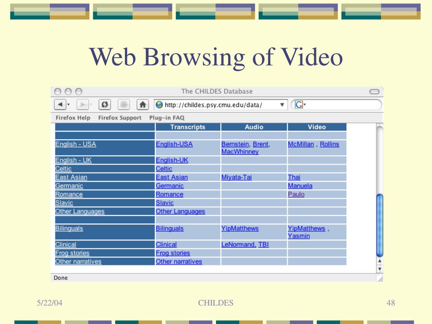
Task: Open the Other narratives row heading link
Action: point(78,262)
